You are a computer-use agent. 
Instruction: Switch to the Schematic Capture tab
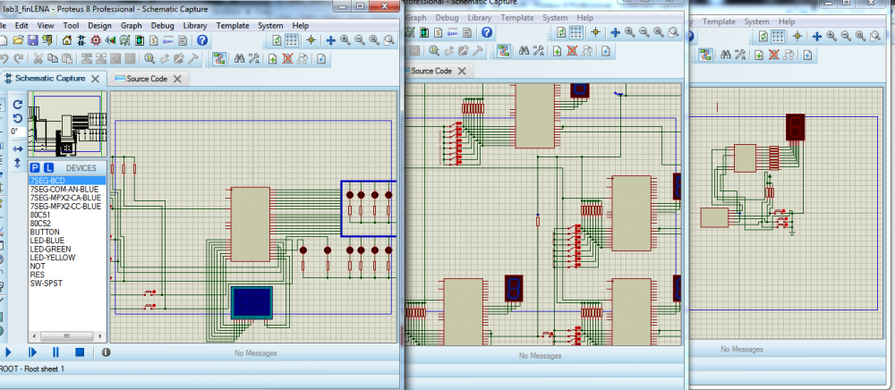pos(51,79)
